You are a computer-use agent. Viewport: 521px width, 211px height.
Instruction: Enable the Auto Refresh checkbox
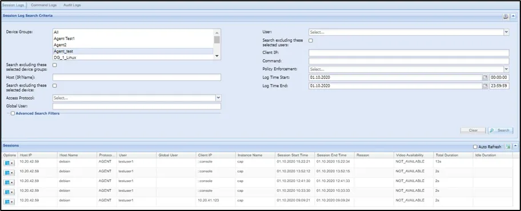pos(475,147)
